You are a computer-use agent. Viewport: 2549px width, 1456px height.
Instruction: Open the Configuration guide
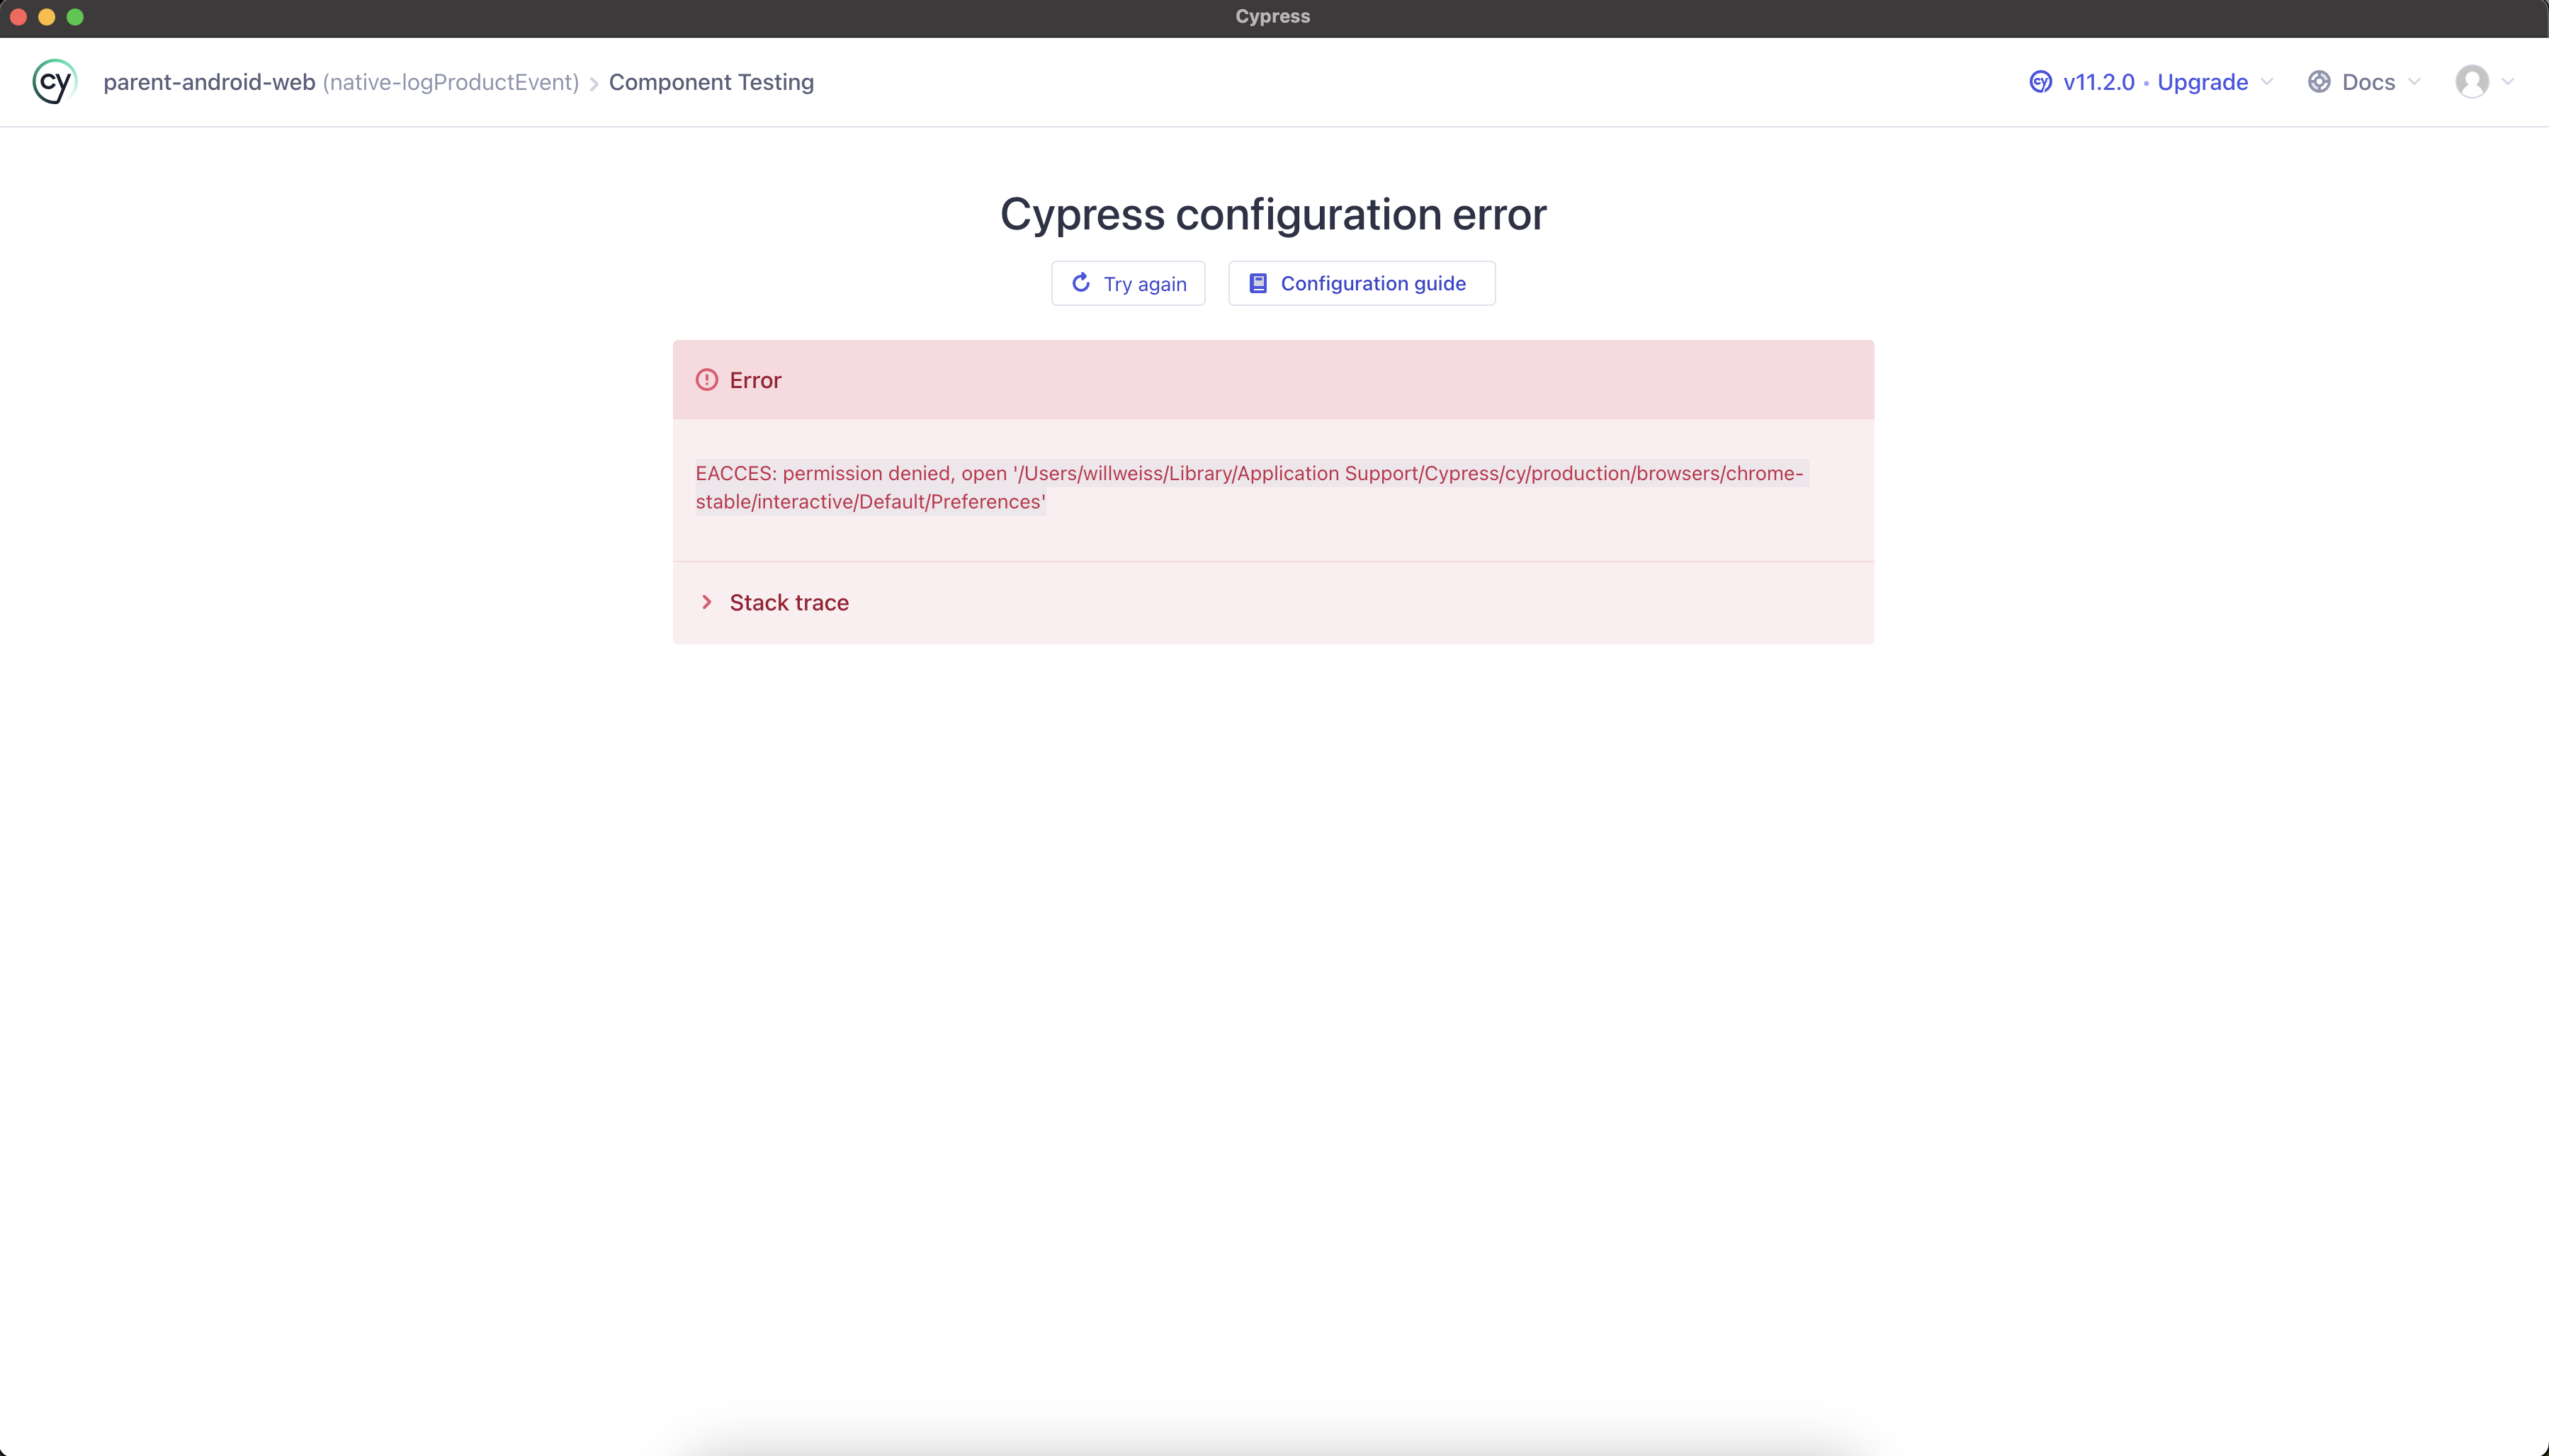click(x=1362, y=283)
